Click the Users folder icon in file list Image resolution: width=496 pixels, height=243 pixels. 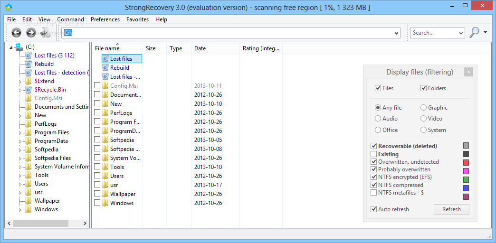pyautogui.click(x=105, y=176)
